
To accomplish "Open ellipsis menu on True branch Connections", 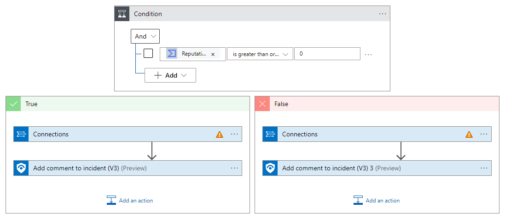I will pyautogui.click(x=234, y=134).
